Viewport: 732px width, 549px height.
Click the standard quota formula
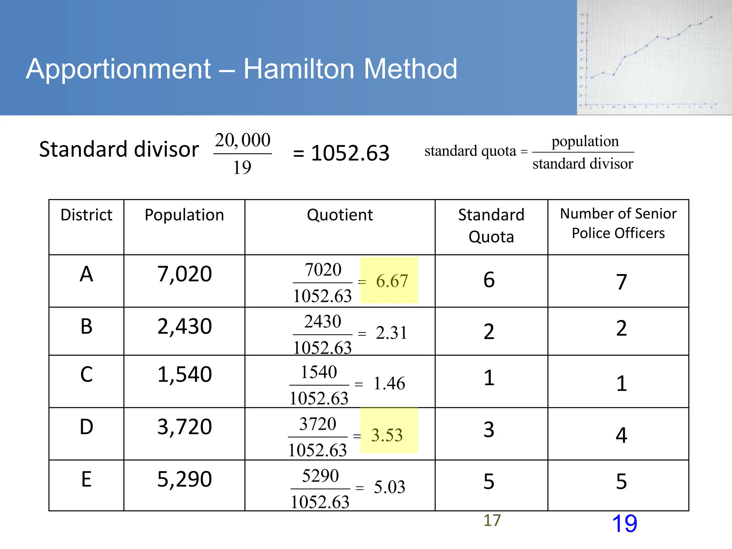529,152
